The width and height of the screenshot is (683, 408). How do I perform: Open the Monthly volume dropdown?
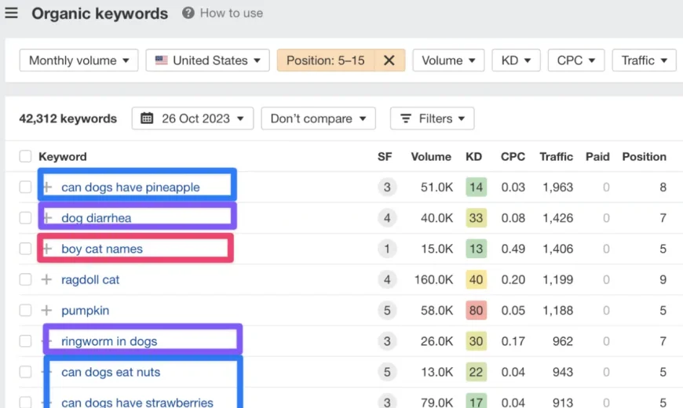pyautogui.click(x=79, y=60)
